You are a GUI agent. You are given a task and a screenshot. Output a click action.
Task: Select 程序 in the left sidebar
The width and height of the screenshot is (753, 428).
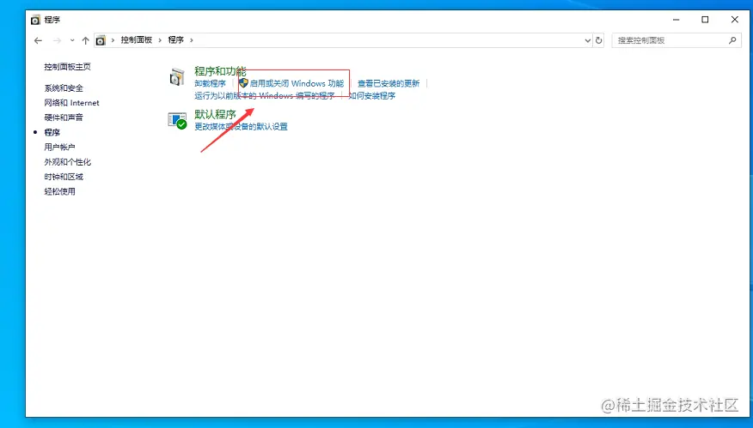click(x=52, y=132)
